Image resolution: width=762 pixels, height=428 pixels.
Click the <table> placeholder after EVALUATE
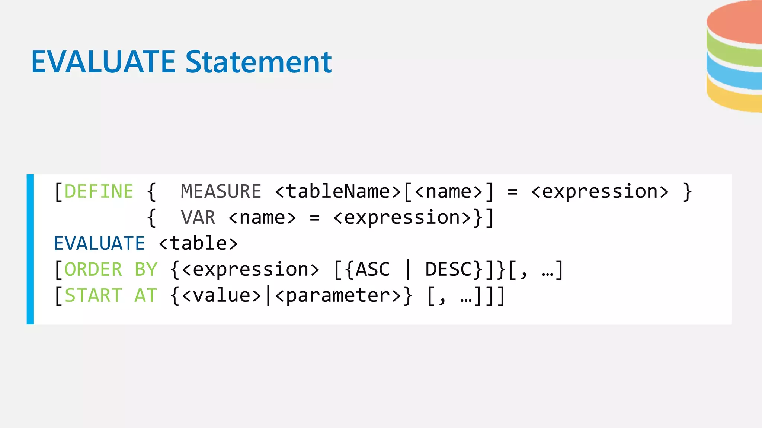(x=198, y=243)
